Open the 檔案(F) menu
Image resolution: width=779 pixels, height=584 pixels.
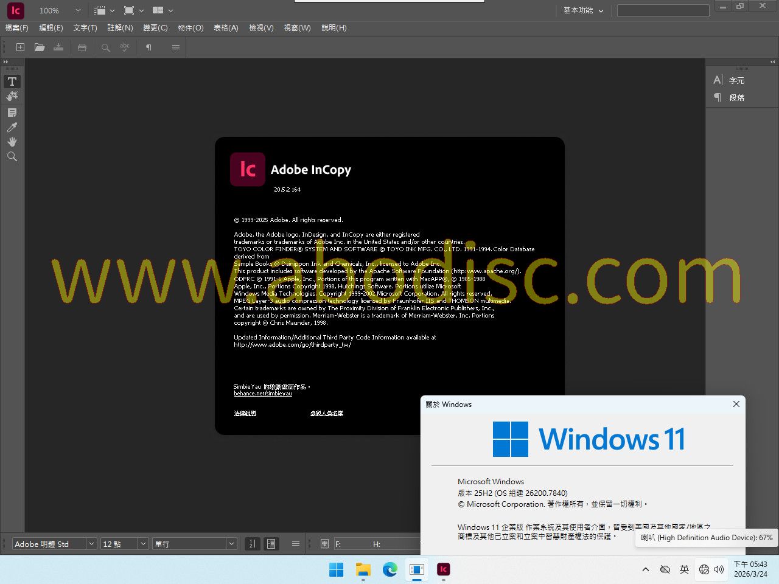[x=16, y=28]
